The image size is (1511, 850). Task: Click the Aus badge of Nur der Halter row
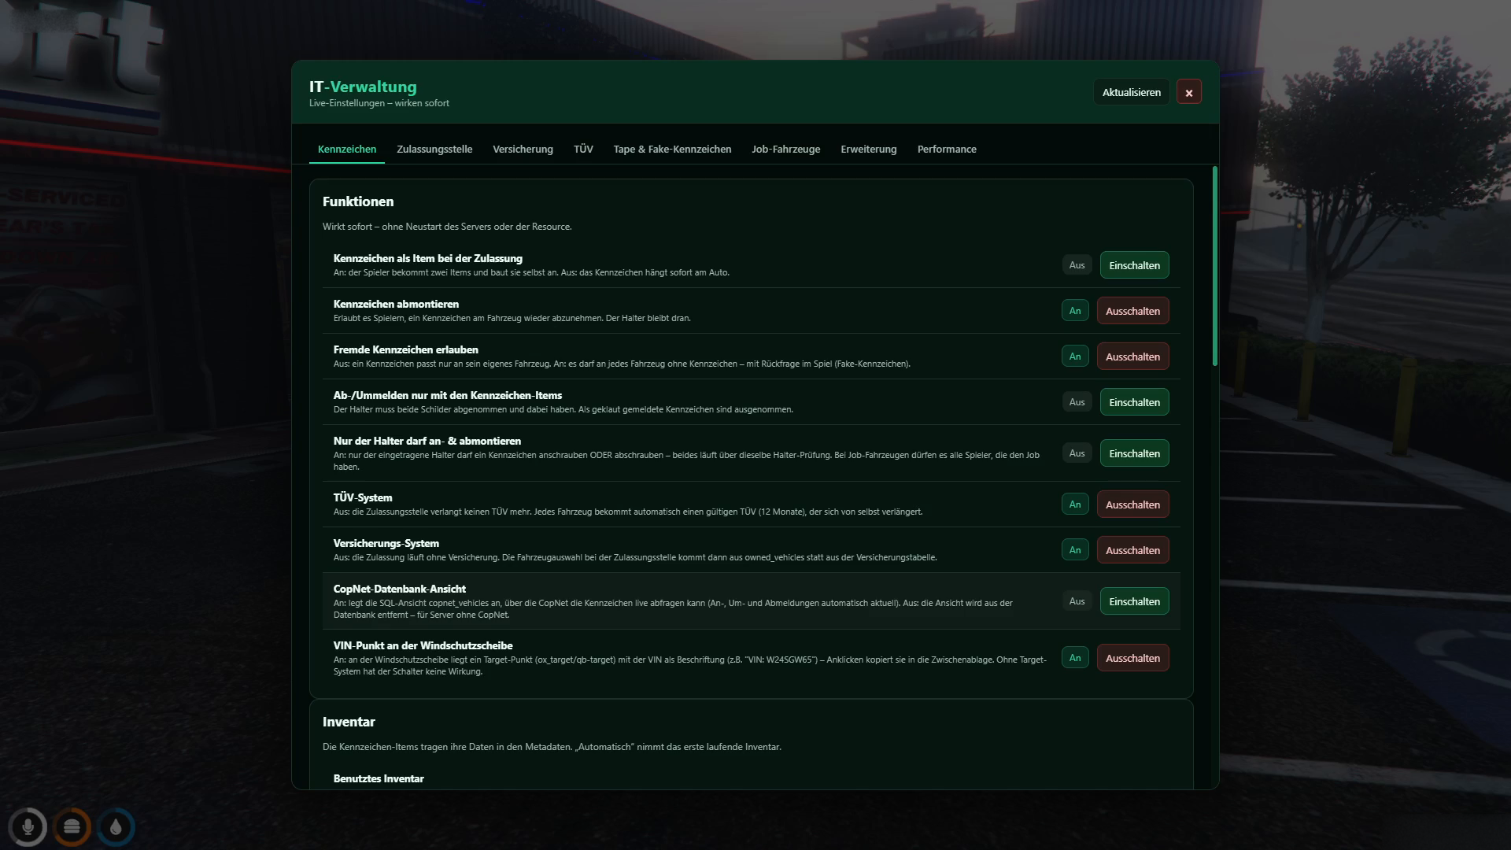[x=1077, y=453]
